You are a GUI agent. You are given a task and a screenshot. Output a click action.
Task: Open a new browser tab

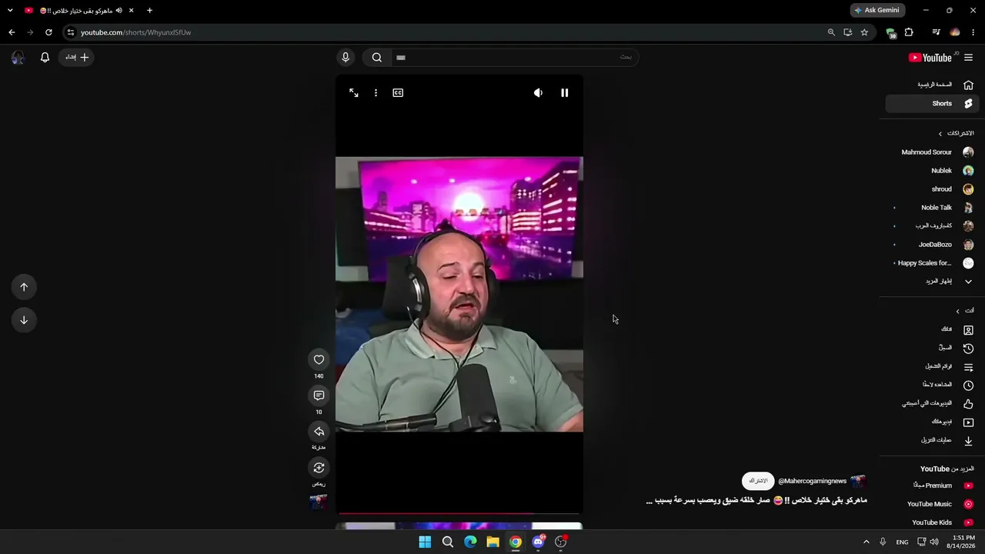(x=149, y=11)
